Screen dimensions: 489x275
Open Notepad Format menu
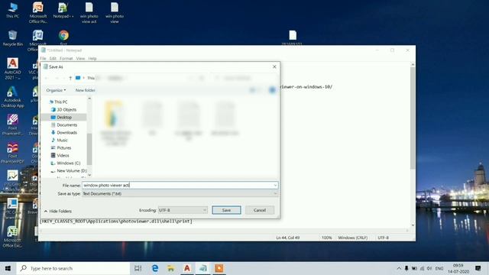(x=66, y=58)
